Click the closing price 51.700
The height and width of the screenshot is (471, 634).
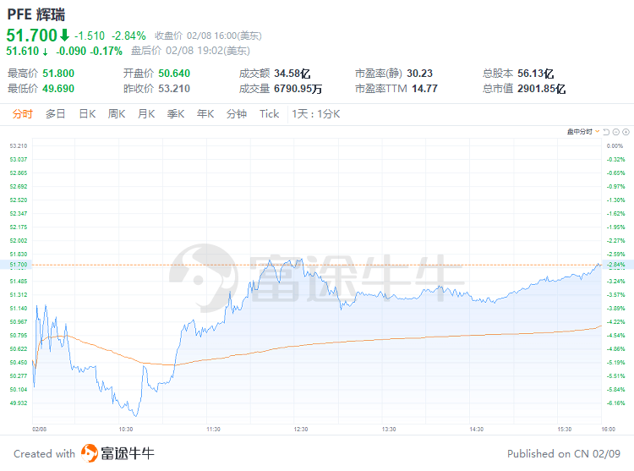32,36
